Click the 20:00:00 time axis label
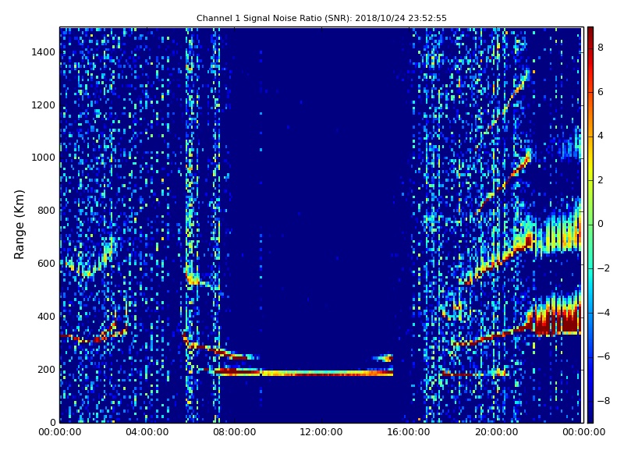Screen dimensions: 624x468 tap(497, 432)
